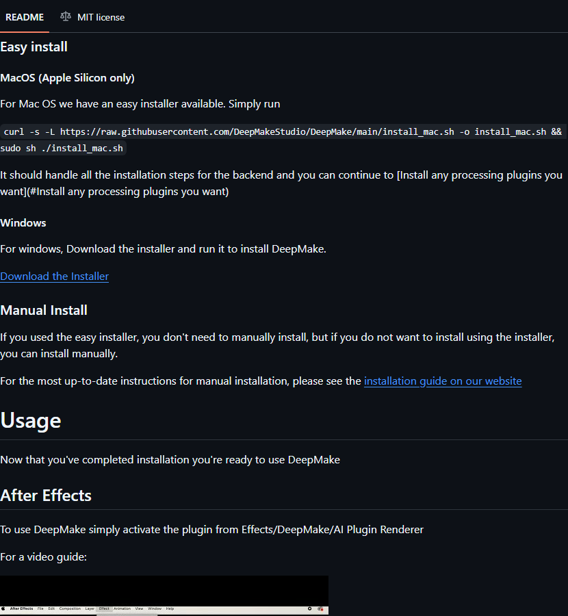Screen dimensions: 568x616
Task: Select the 'Manual Install' heading
Action: 44,310
